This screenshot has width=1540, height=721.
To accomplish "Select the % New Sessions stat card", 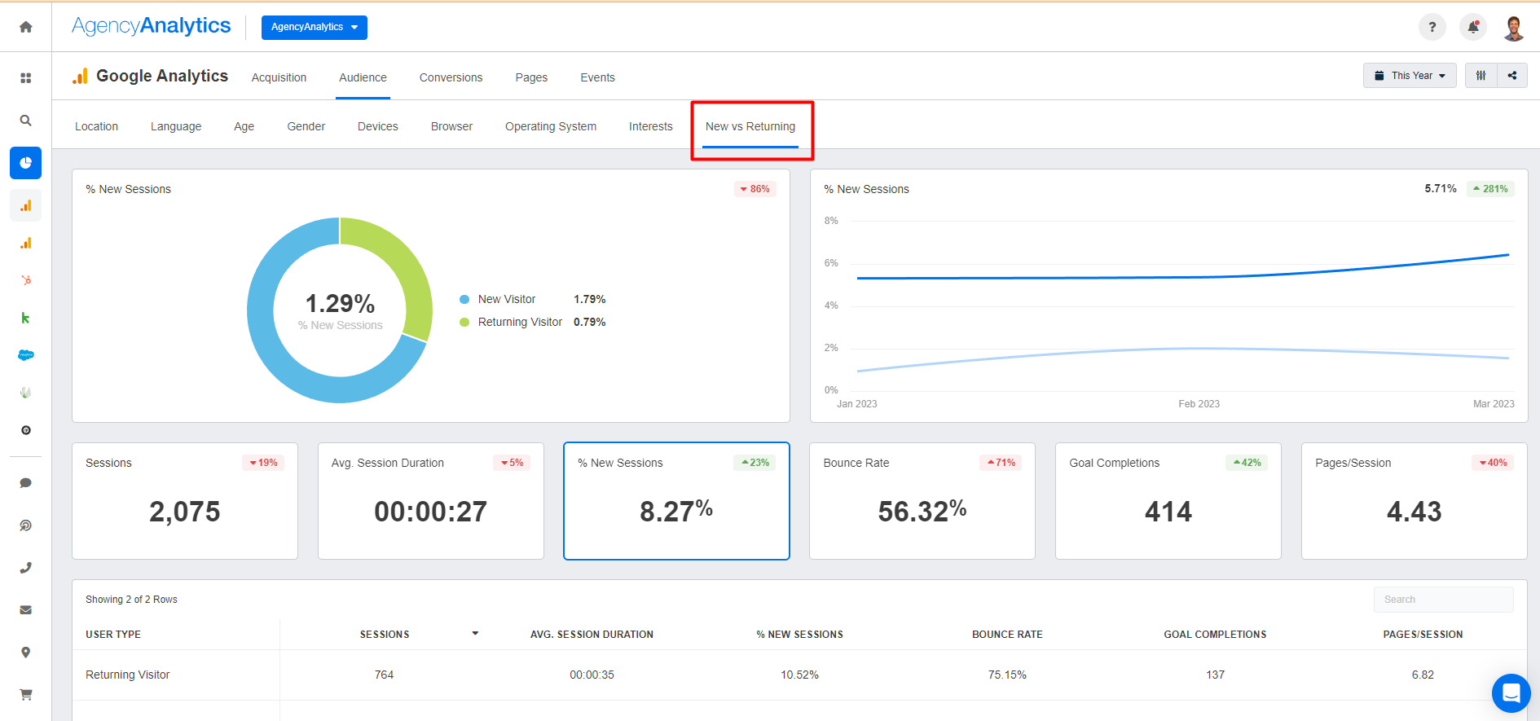I will tap(676, 501).
